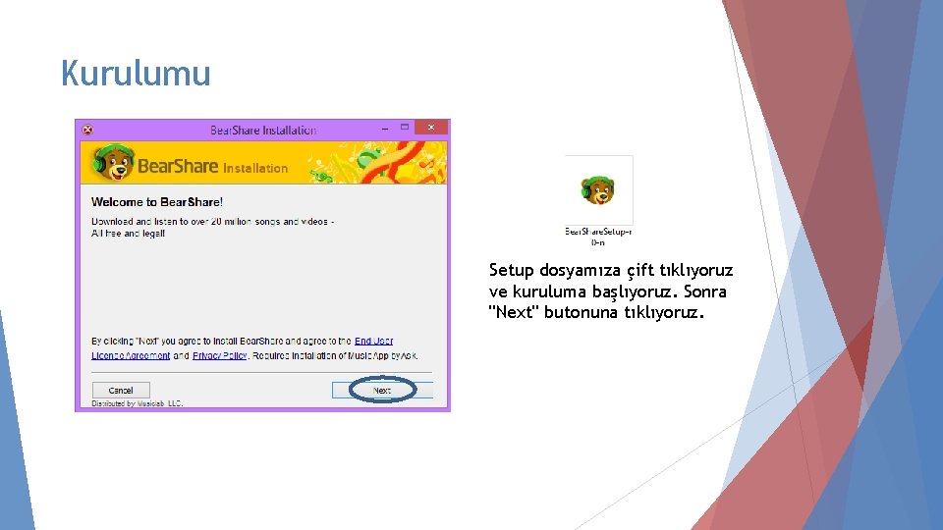Click 'Distributed by Musiclab, LLC.' text
The height and width of the screenshot is (530, 943).
point(138,403)
